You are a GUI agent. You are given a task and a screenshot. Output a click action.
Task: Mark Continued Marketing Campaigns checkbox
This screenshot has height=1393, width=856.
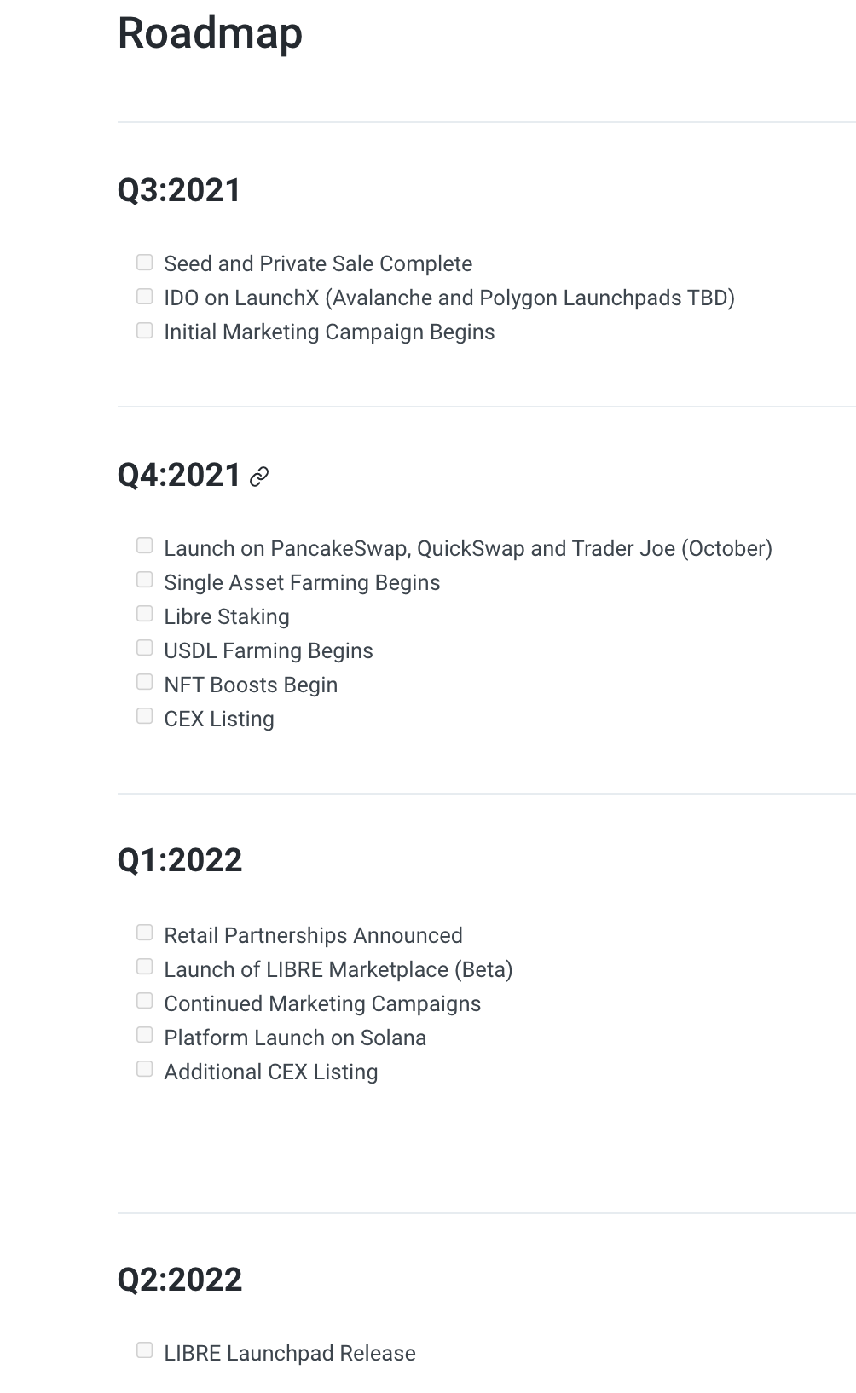click(x=145, y=1002)
